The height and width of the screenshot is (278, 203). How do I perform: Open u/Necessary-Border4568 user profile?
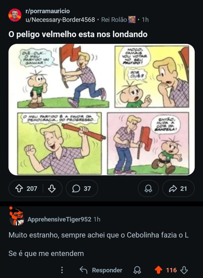point(60,20)
